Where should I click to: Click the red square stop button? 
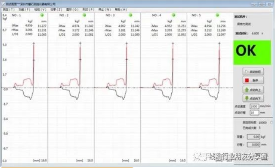click(253, 80)
